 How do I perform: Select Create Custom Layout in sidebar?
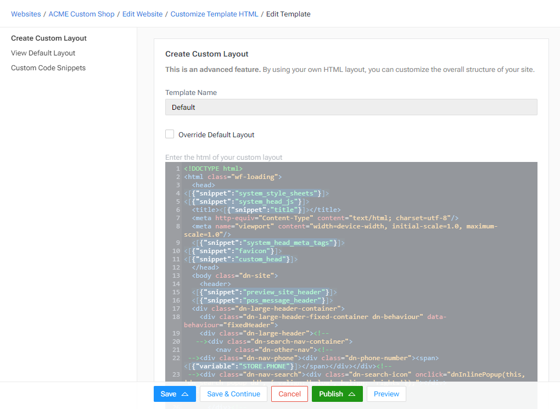49,38
